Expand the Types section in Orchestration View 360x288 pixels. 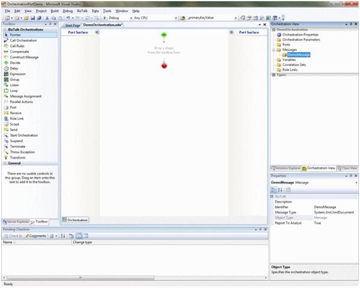[273, 75]
